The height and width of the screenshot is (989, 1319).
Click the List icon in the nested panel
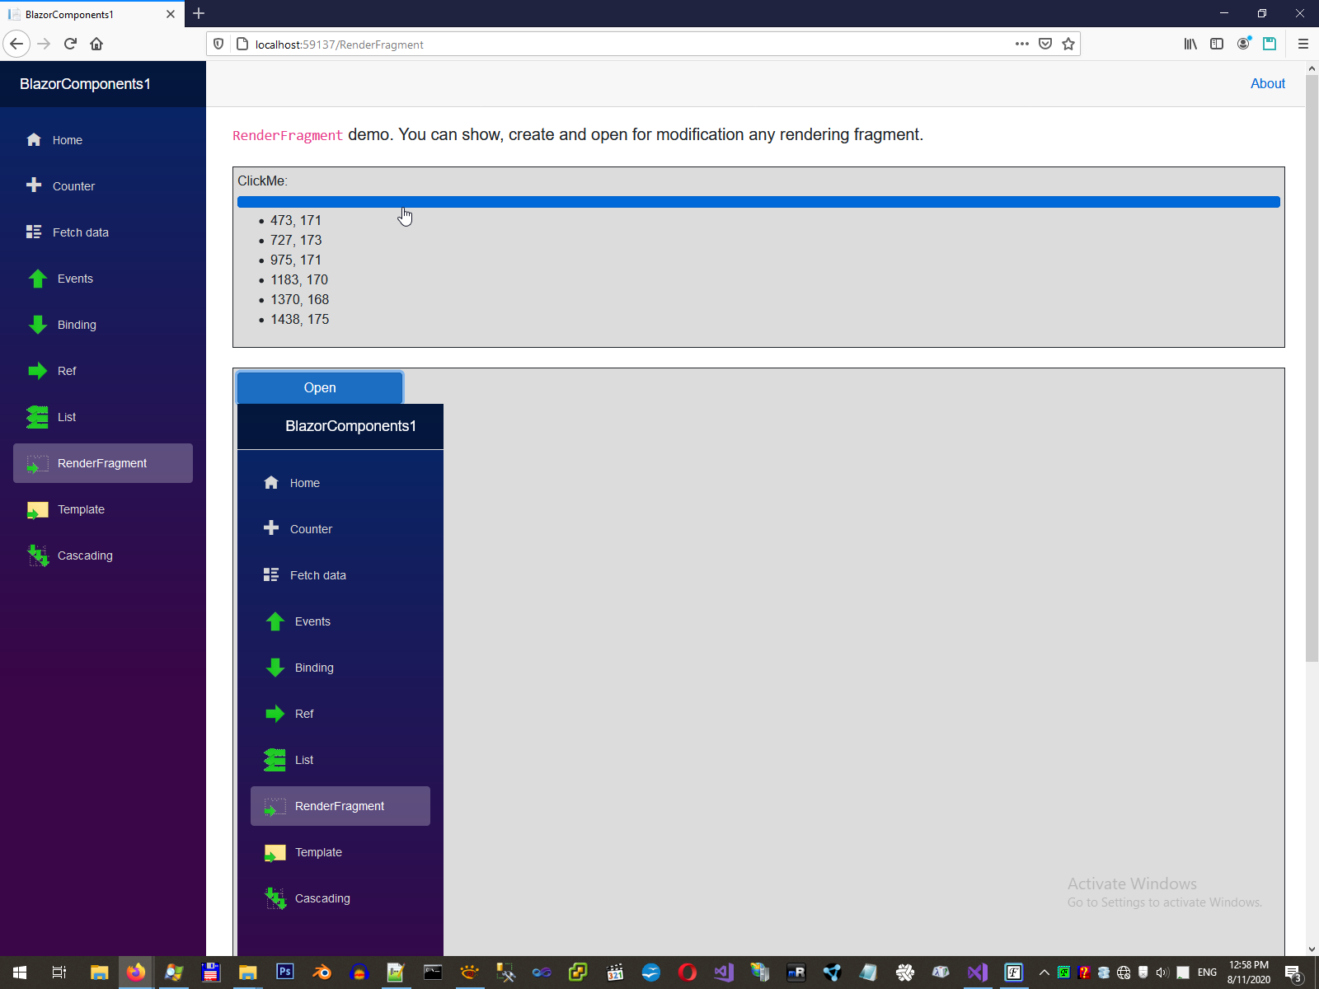(275, 760)
